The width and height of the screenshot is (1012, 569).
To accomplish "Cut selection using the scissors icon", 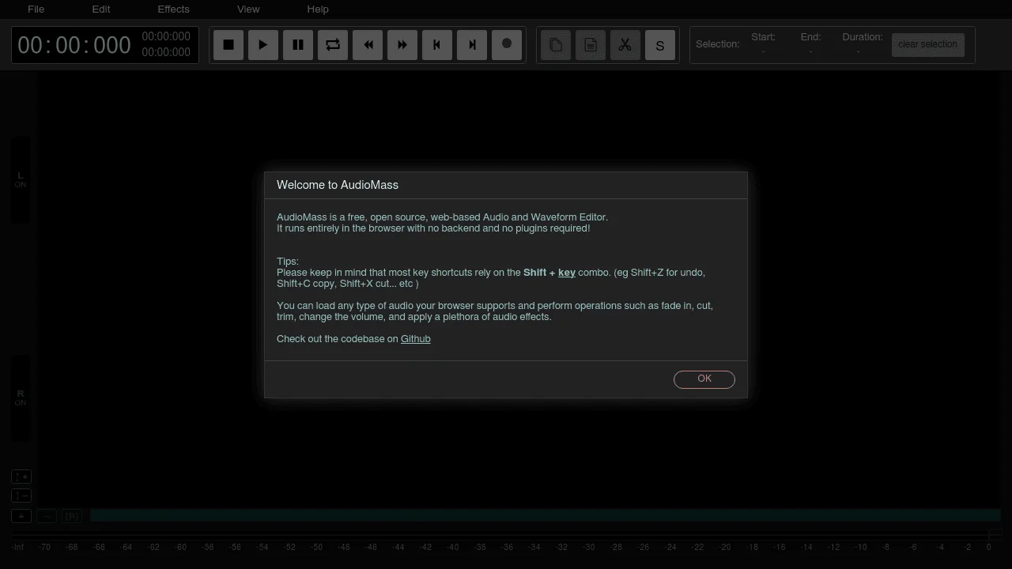I will [x=625, y=45].
